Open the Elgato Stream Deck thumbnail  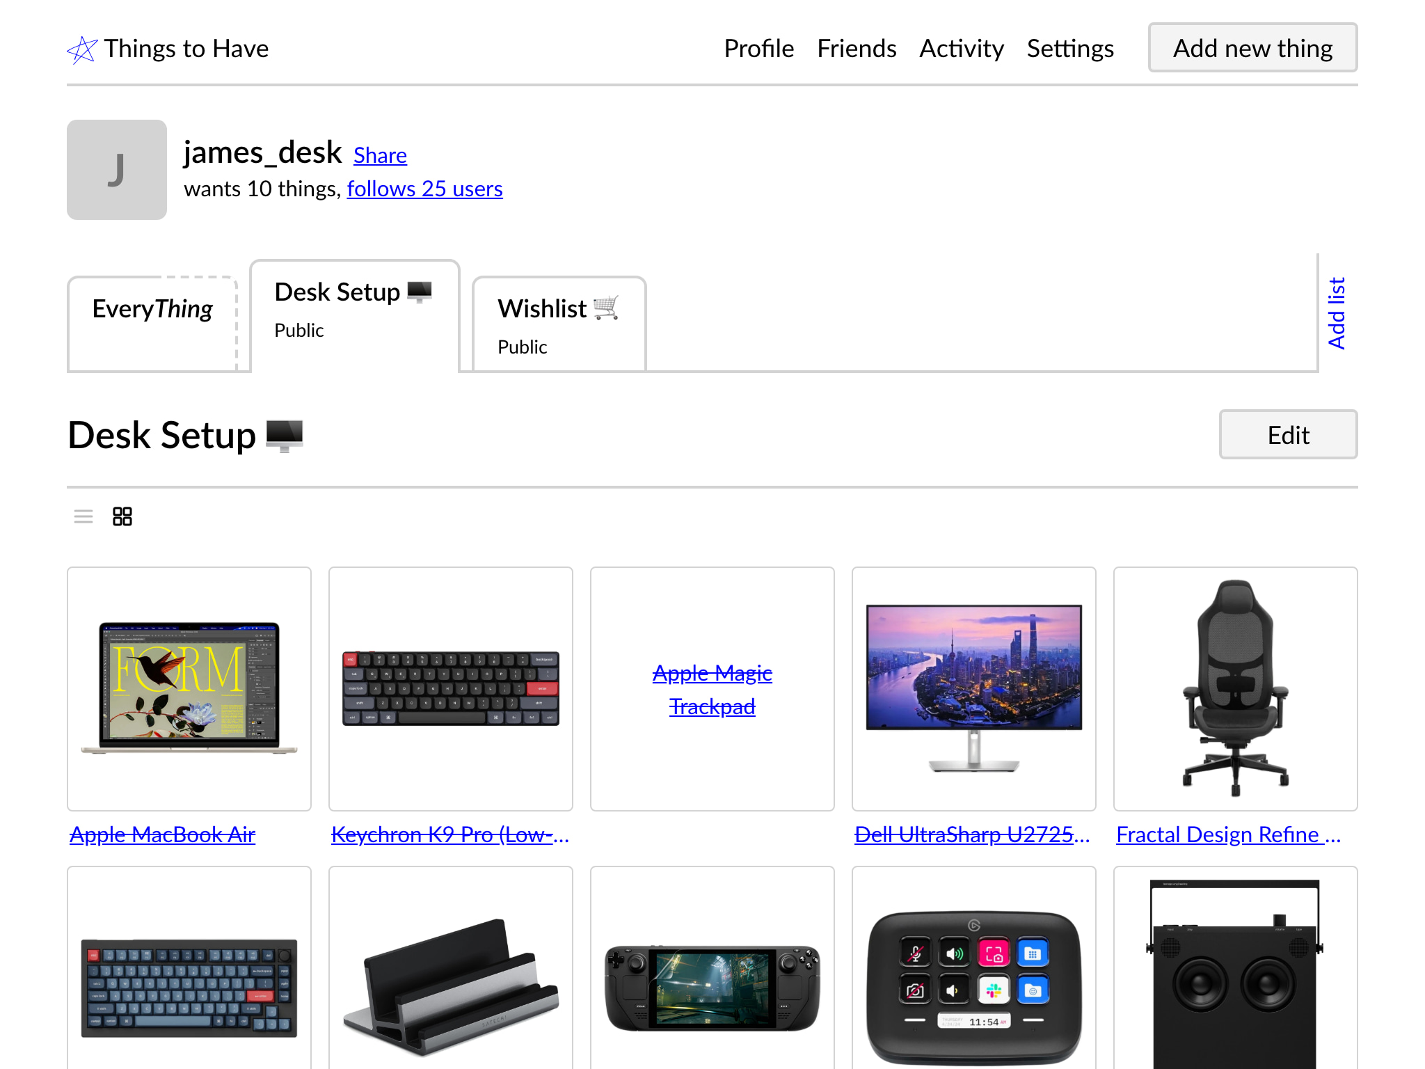coord(974,967)
